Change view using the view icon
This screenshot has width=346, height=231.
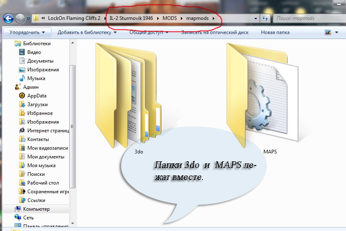coord(328,32)
